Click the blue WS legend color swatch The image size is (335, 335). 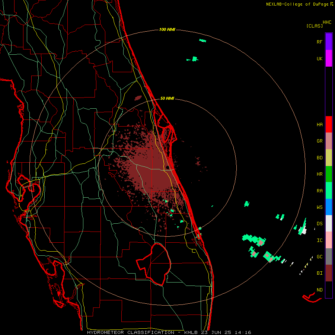pyautogui.click(x=329, y=207)
